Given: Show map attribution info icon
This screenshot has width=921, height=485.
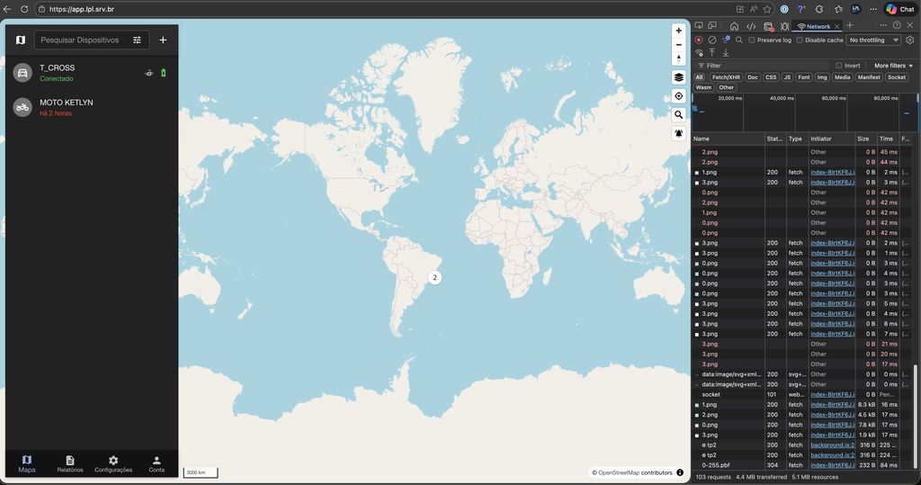Looking at the screenshot, I should tap(680, 472).
